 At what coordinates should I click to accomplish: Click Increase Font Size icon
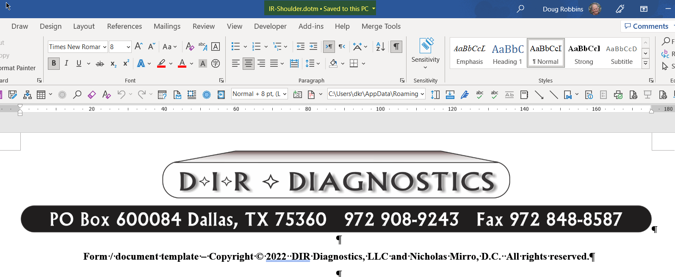tap(138, 47)
